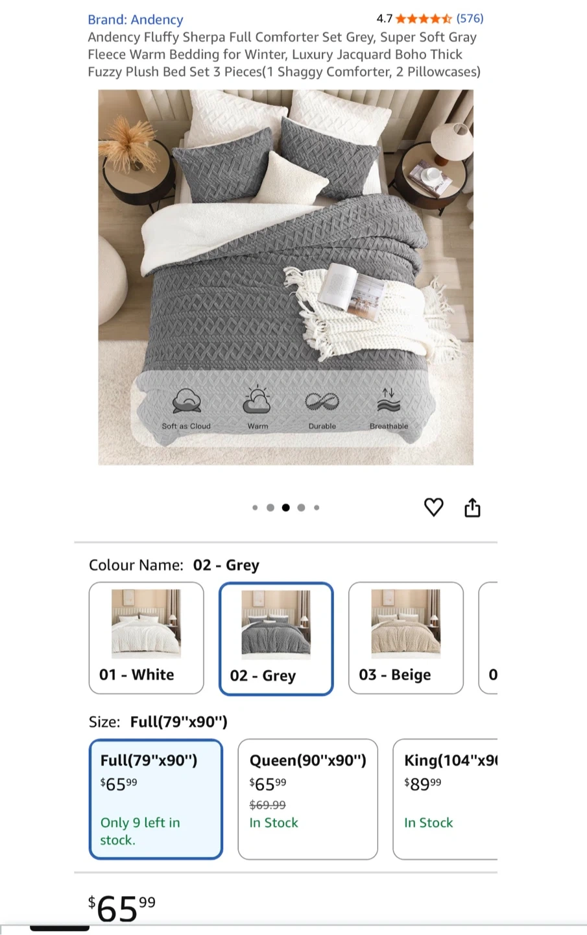Tap the main comforter product image
Viewport: 587px width, 935px height.
[x=285, y=277]
